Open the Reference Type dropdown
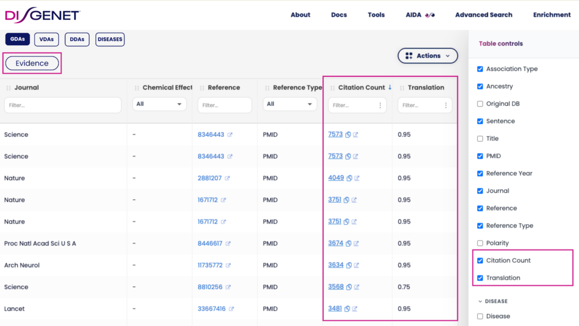Image resolution: width=579 pixels, height=326 pixels. [289, 105]
